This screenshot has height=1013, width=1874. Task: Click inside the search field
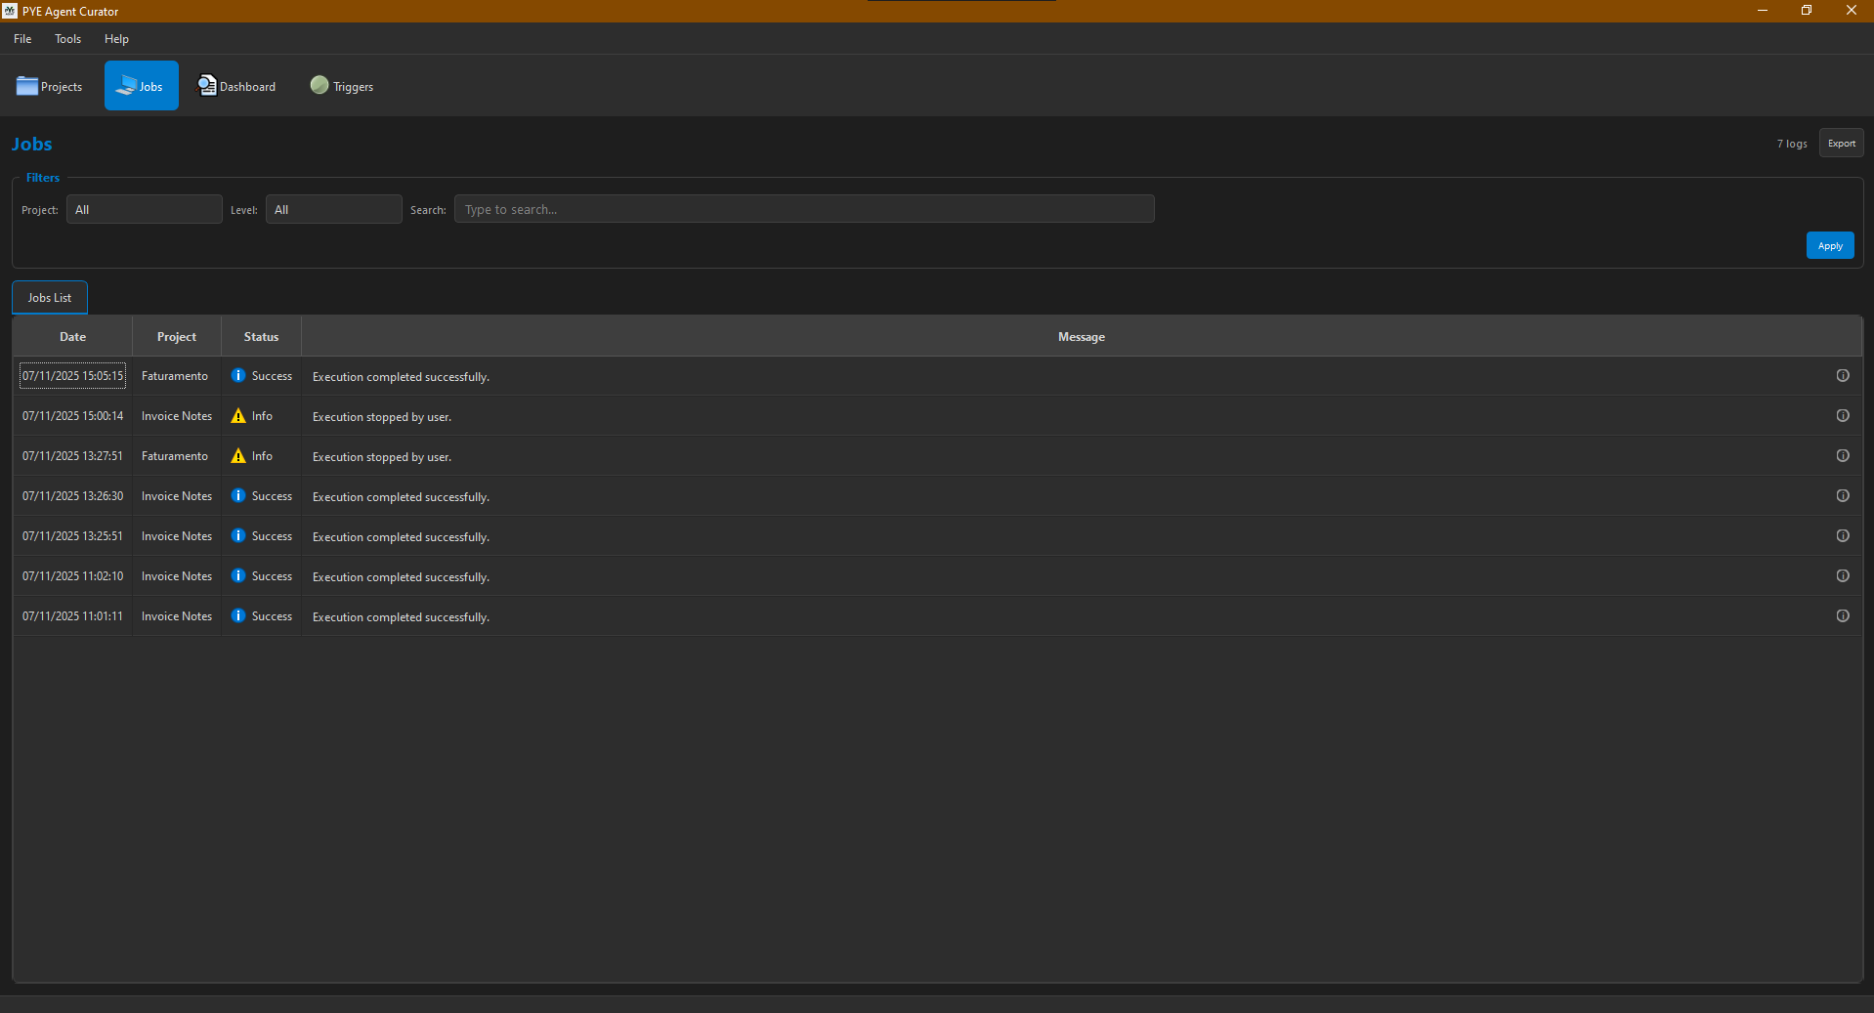(803, 208)
